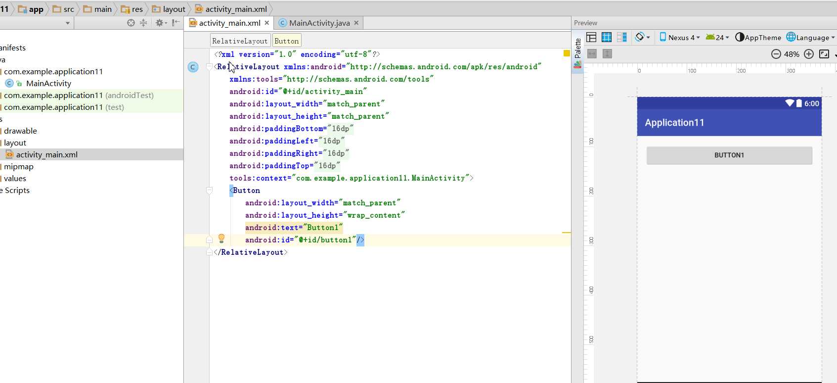Click res breadcrumb in navigation bar

[x=132, y=9]
